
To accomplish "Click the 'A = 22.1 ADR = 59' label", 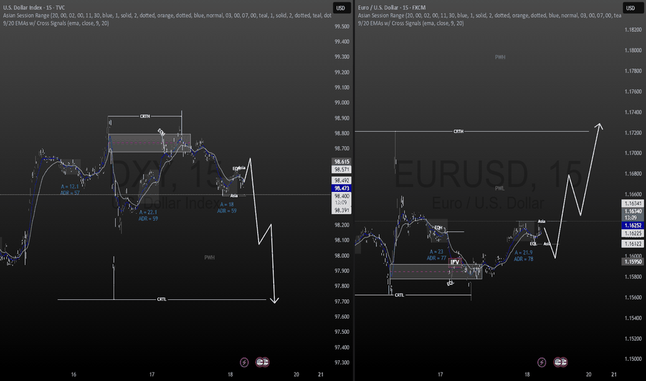I will tap(148, 215).
